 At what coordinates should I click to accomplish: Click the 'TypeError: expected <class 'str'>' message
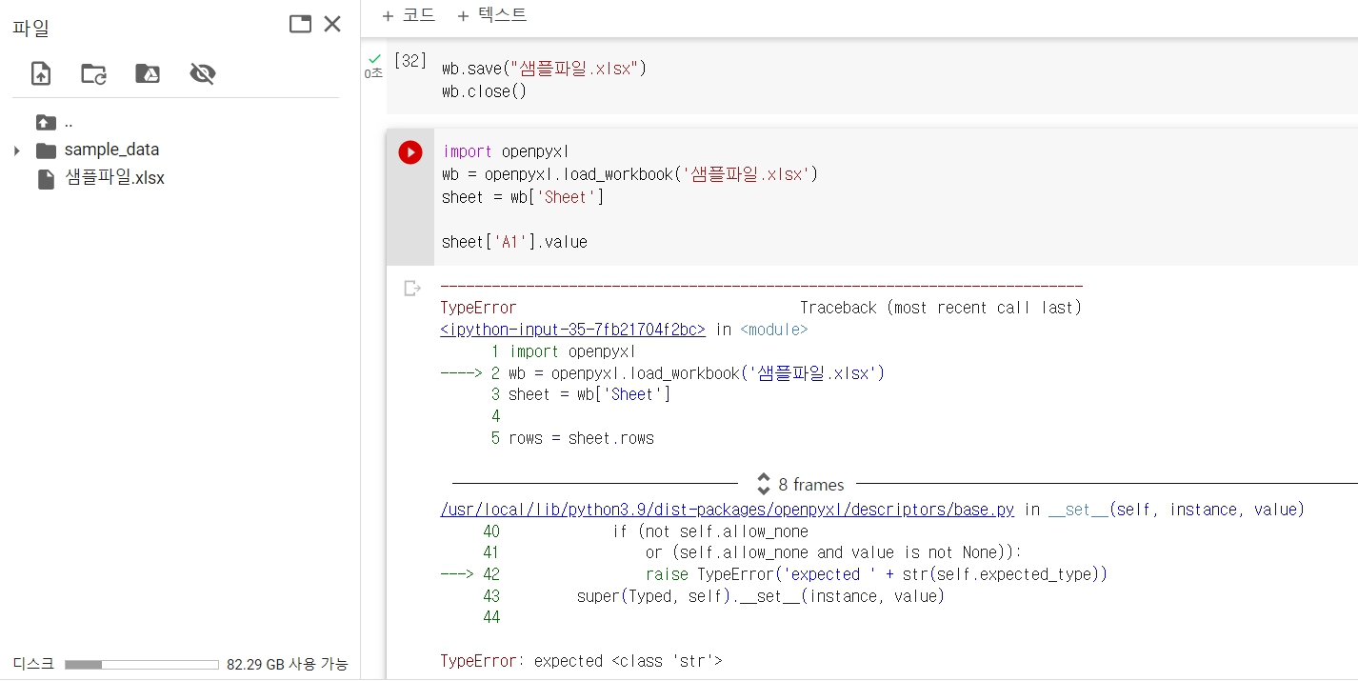(x=581, y=661)
